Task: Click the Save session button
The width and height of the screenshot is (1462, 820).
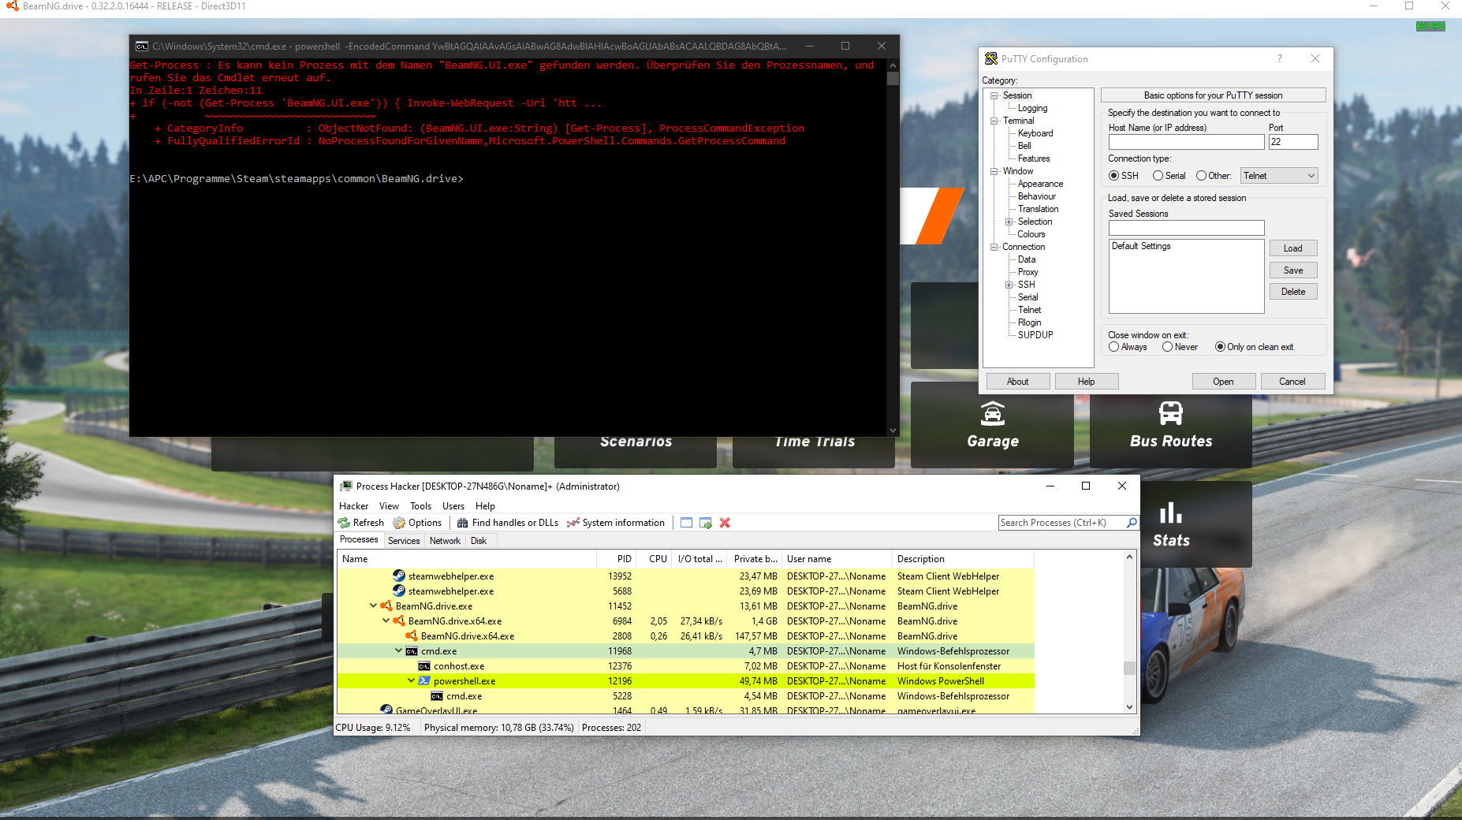Action: pos(1293,270)
